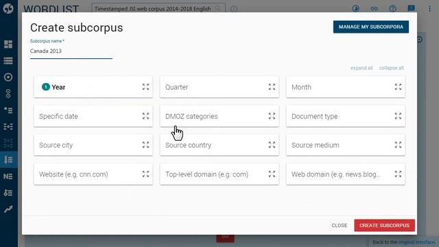Expand the Website (e.g. cnn.com) card
The image size is (439, 247).
145,174
